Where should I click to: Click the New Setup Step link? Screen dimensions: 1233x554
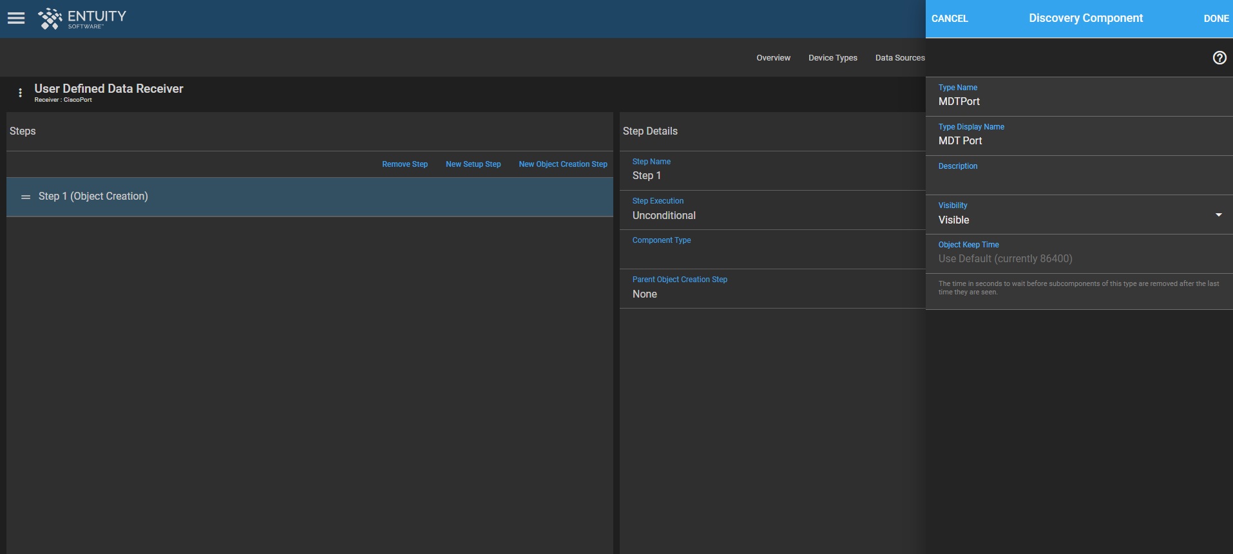pyautogui.click(x=473, y=164)
